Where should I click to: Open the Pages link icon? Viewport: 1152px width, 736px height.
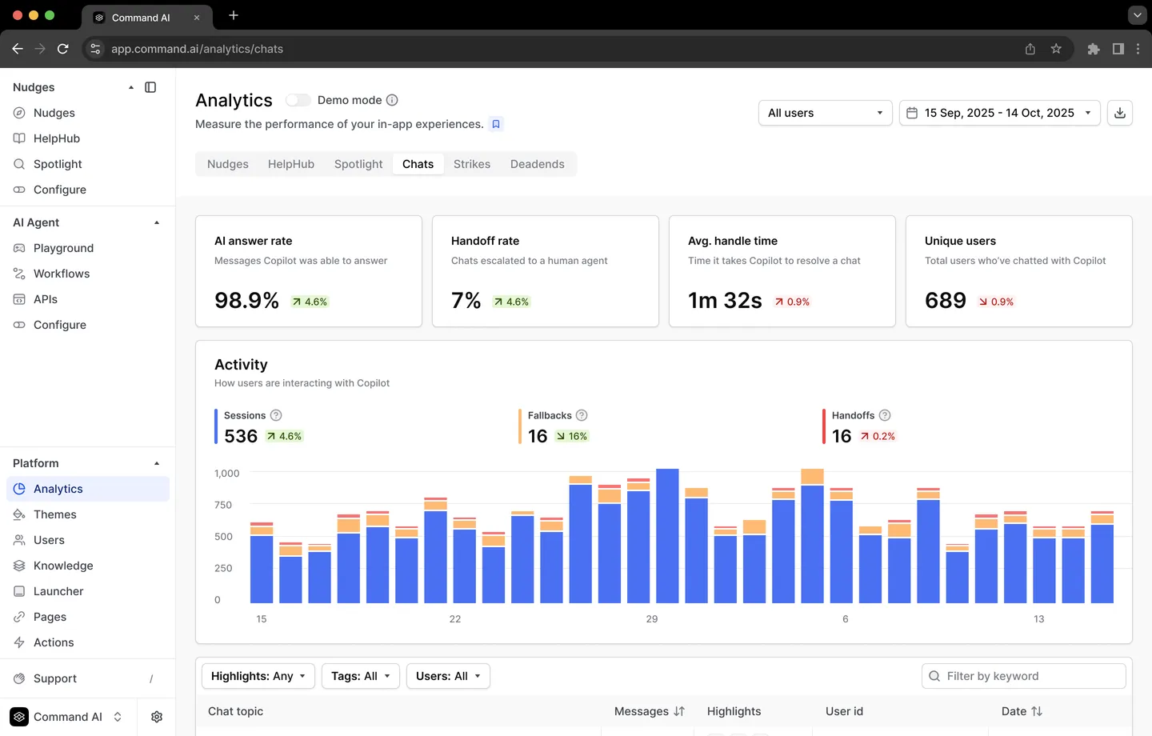point(19,617)
